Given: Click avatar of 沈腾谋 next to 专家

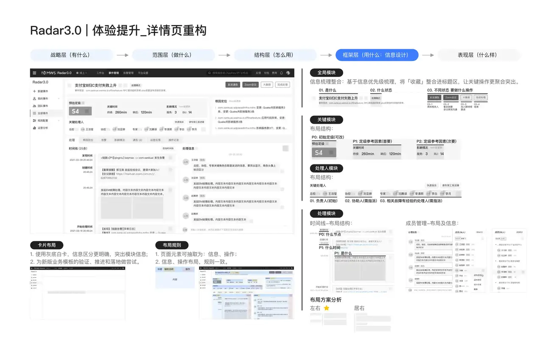Looking at the screenshot, I should (146, 129).
